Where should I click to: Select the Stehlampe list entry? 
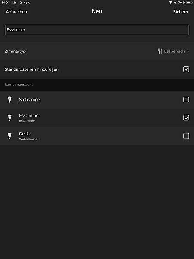[97, 100]
